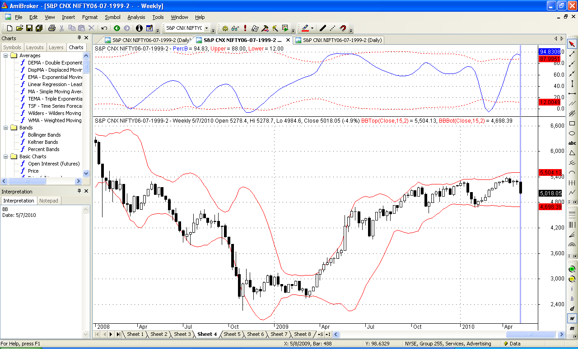Collapse the Bands tree folder
The height and width of the screenshot is (349, 578).
[x=6, y=128]
